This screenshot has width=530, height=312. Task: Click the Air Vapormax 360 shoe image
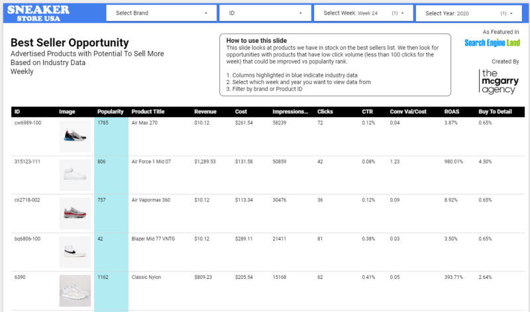pyautogui.click(x=74, y=212)
